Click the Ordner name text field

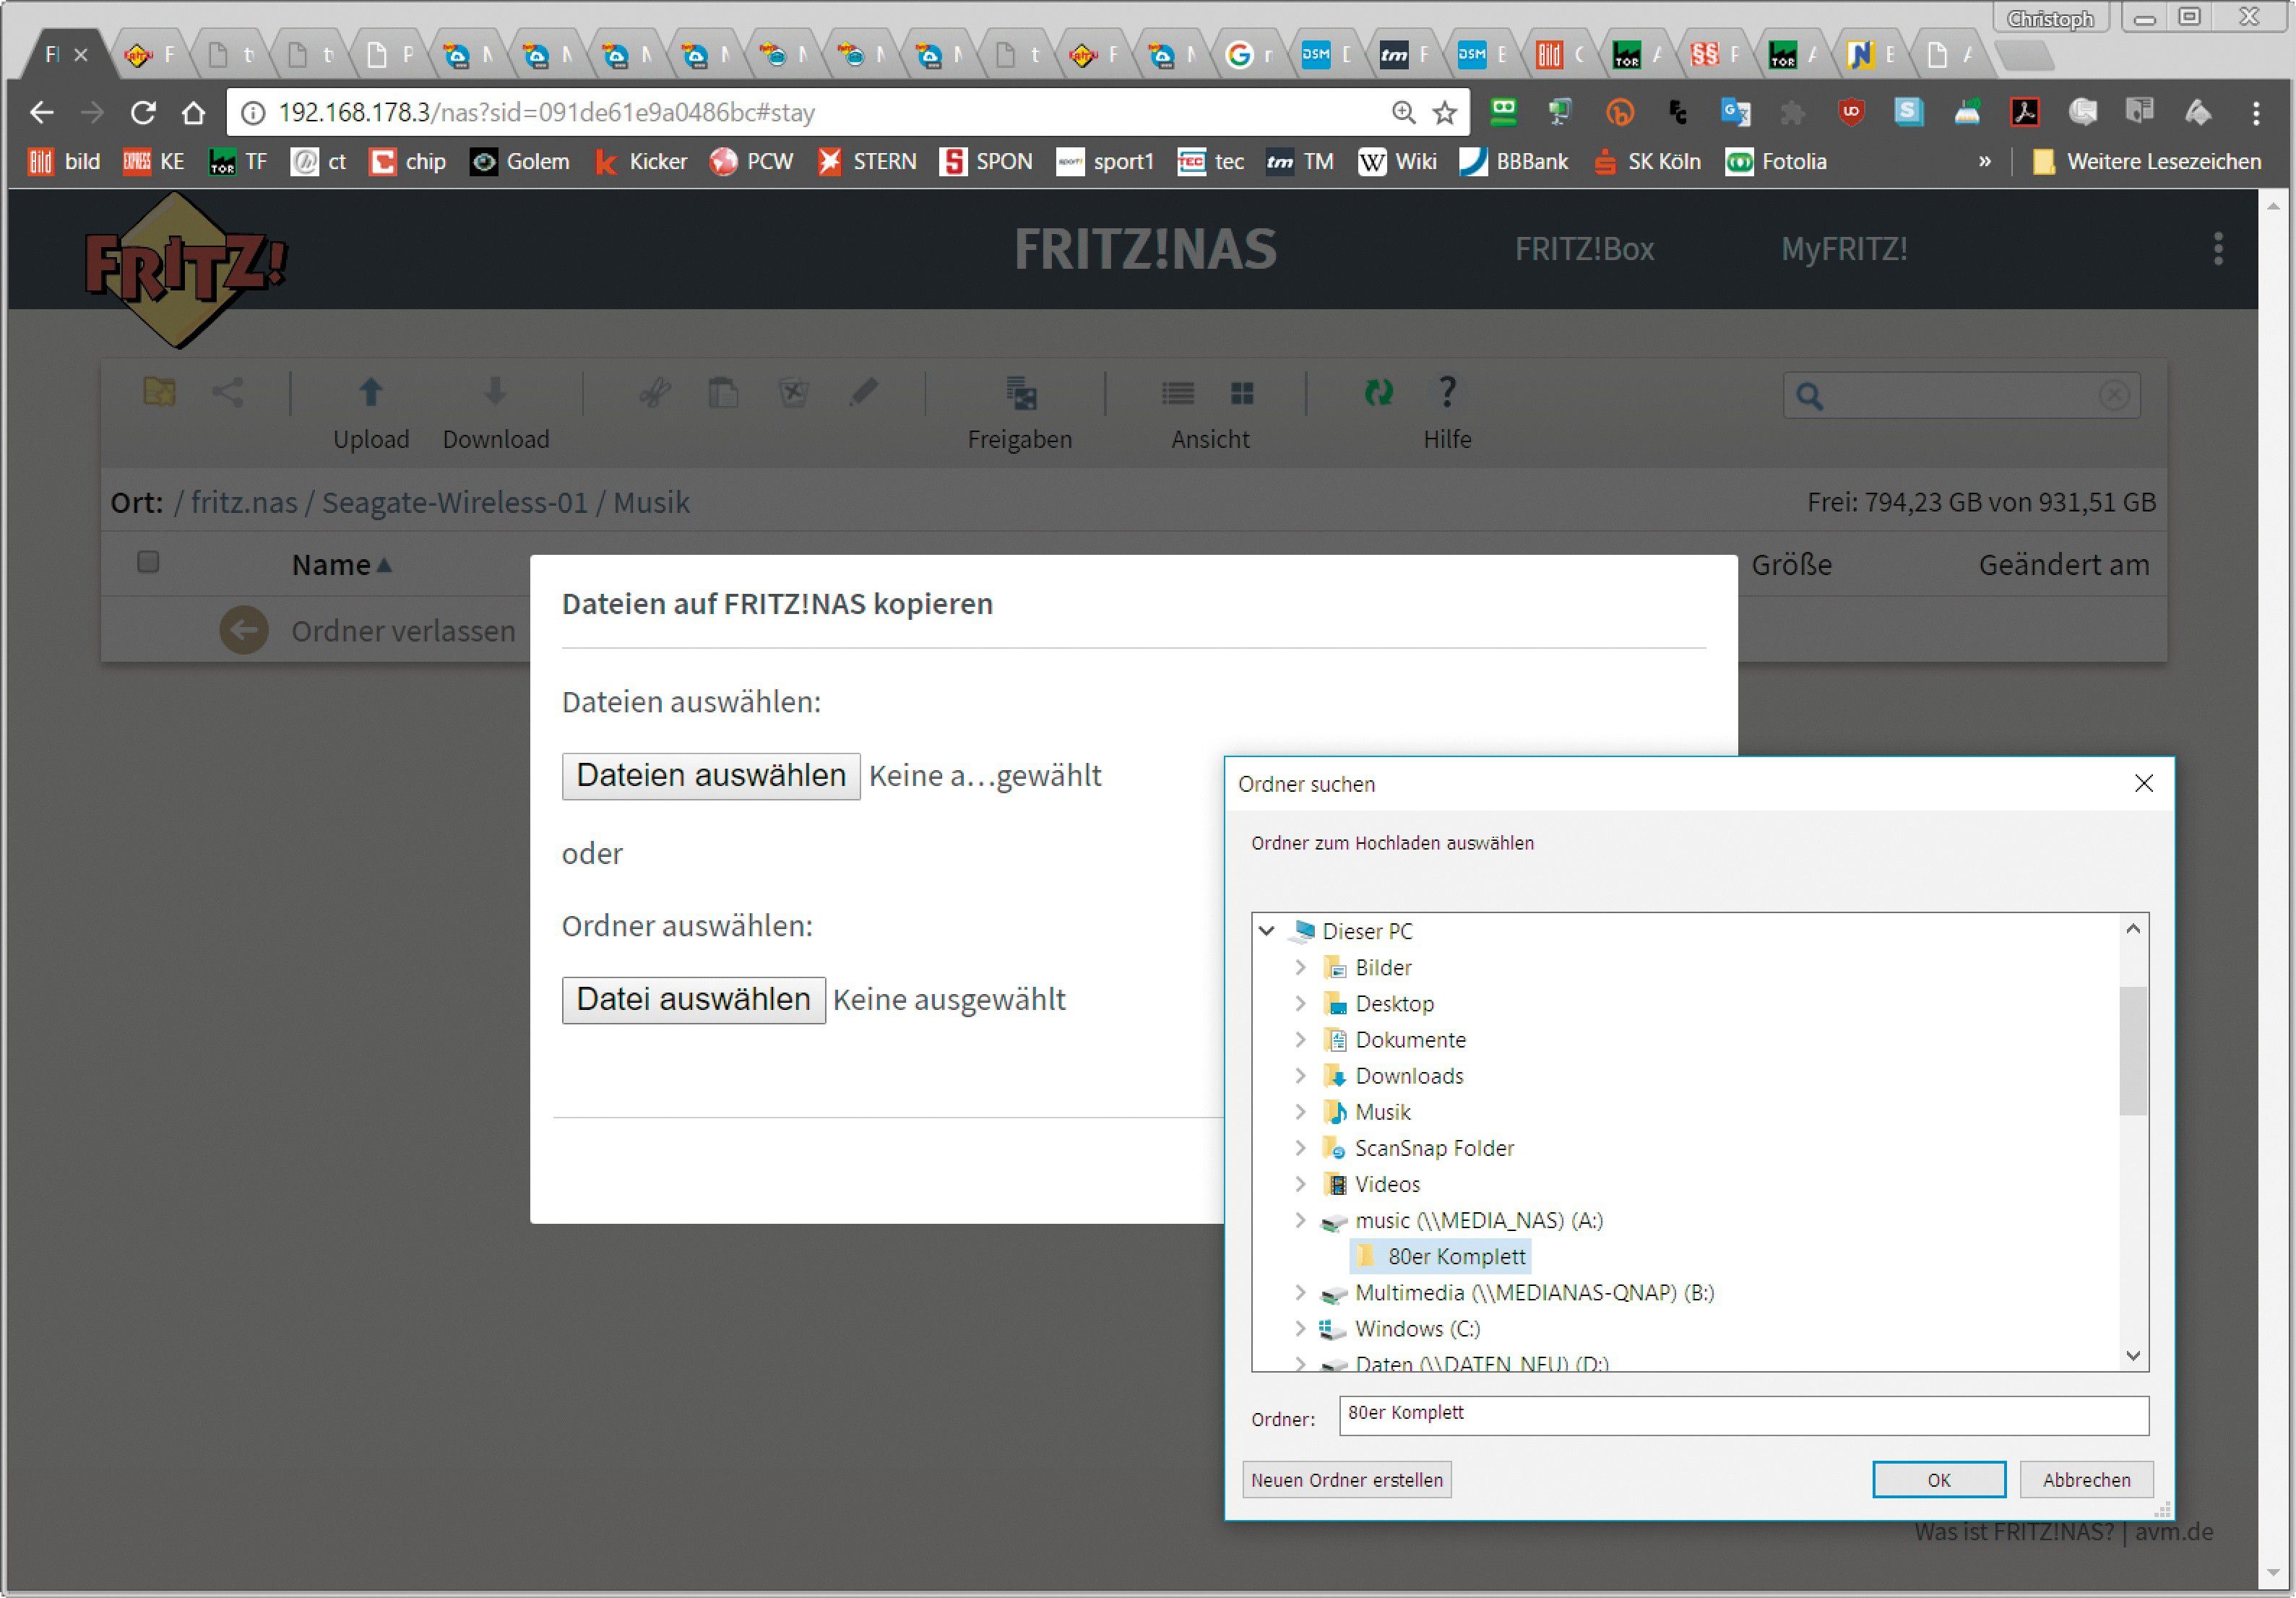tap(1743, 1416)
